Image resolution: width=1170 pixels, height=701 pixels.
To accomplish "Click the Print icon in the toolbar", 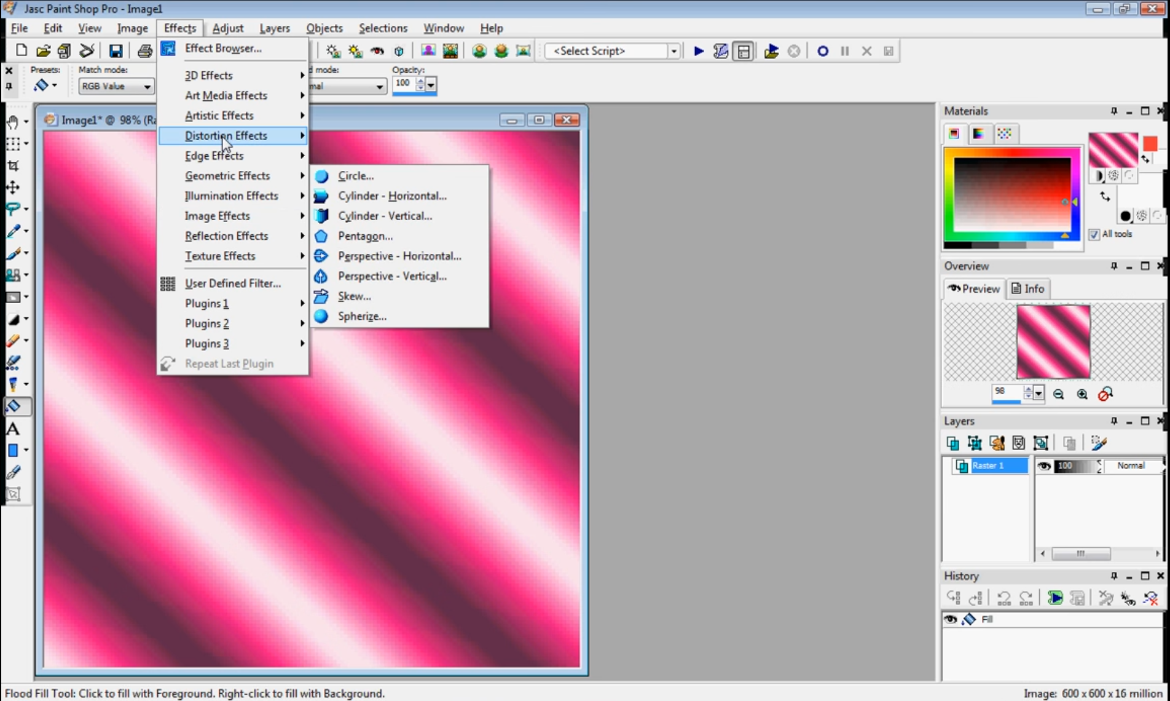I will click(144, 51).
